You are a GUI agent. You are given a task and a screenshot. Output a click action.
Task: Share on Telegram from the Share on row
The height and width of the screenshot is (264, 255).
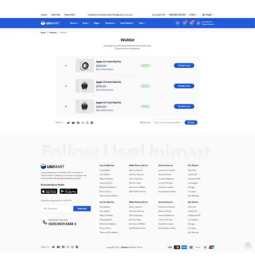[92, 123]
